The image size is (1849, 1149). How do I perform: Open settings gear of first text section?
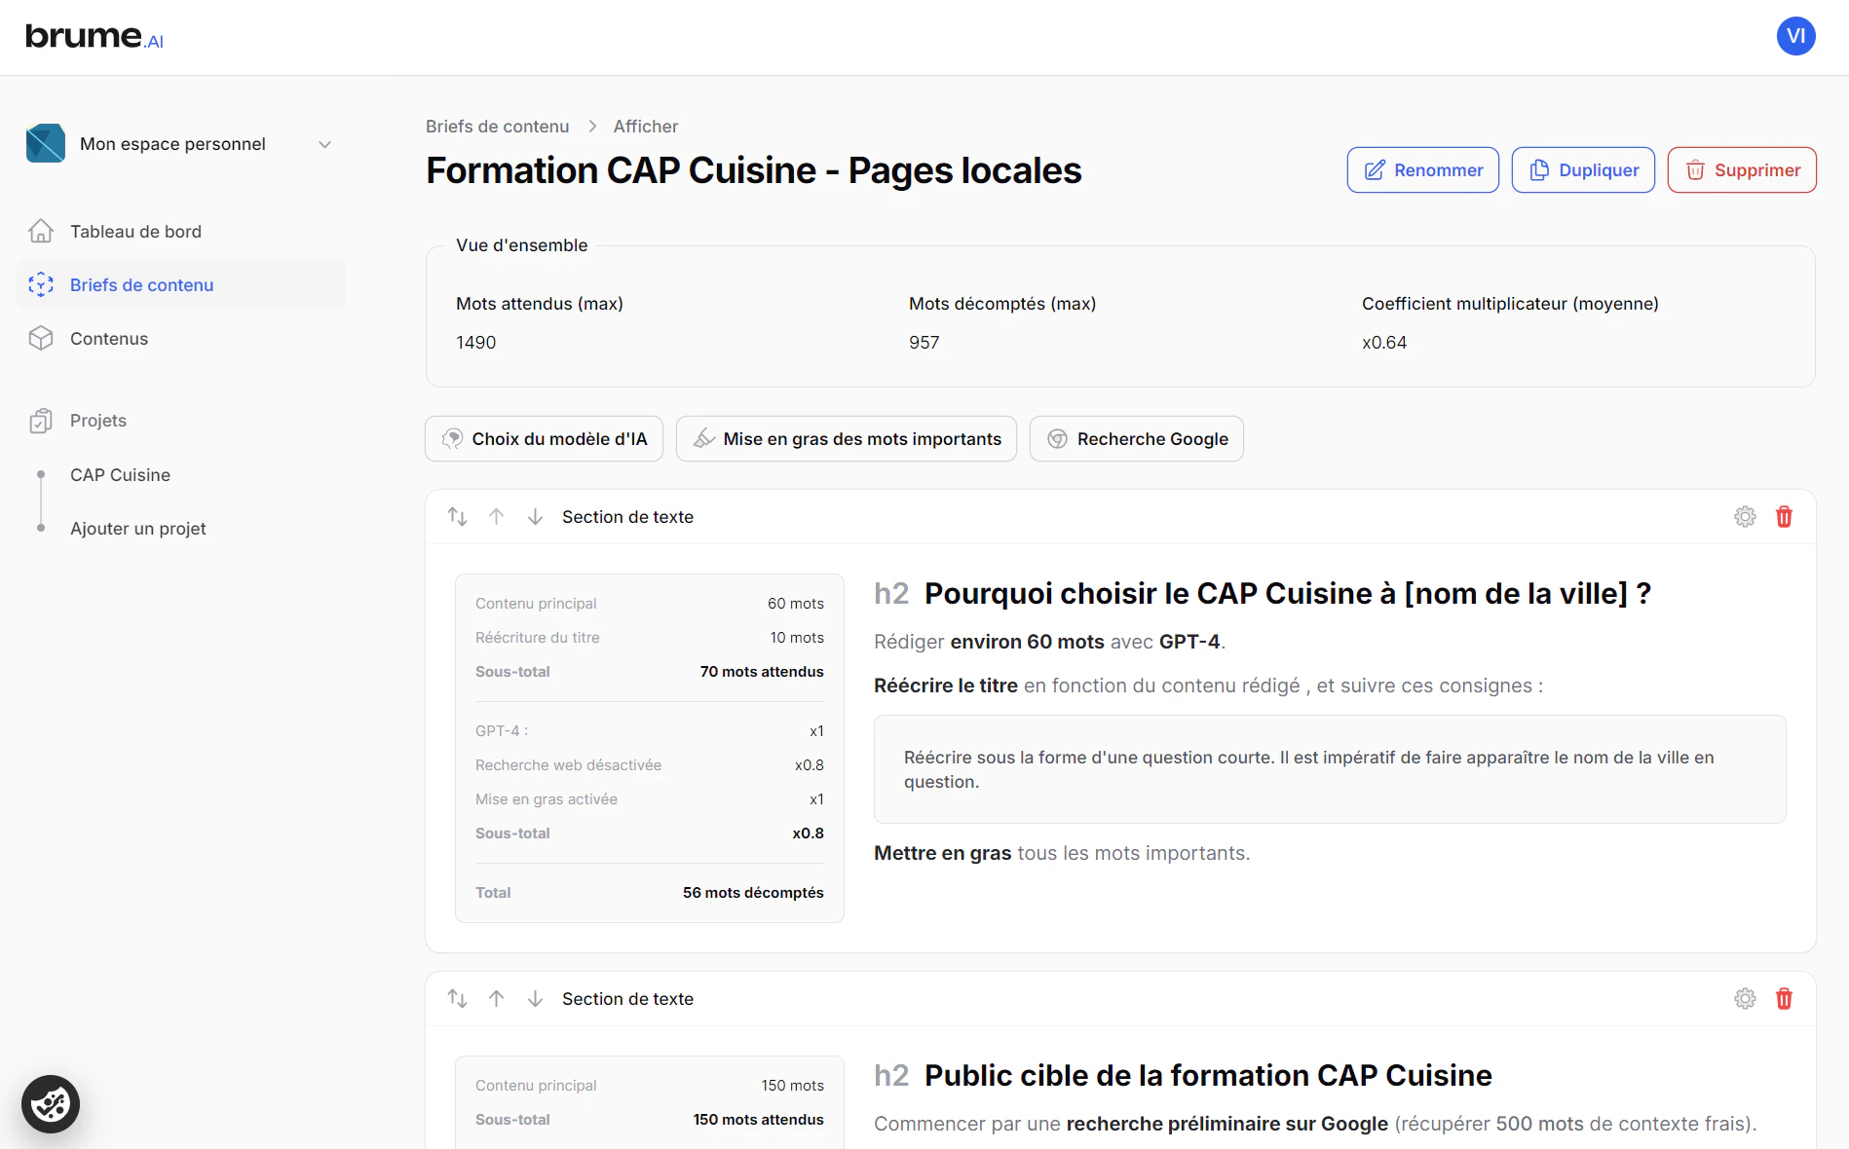point(1745,517)
